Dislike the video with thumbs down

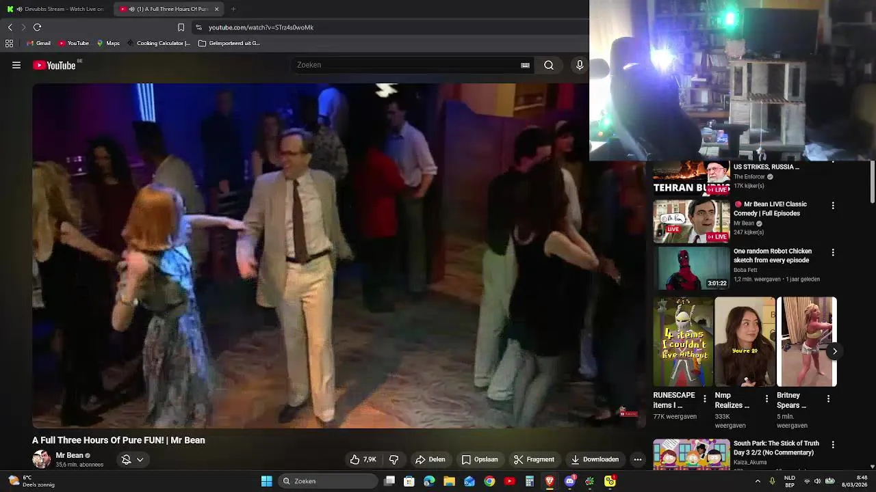pos(394,459)
